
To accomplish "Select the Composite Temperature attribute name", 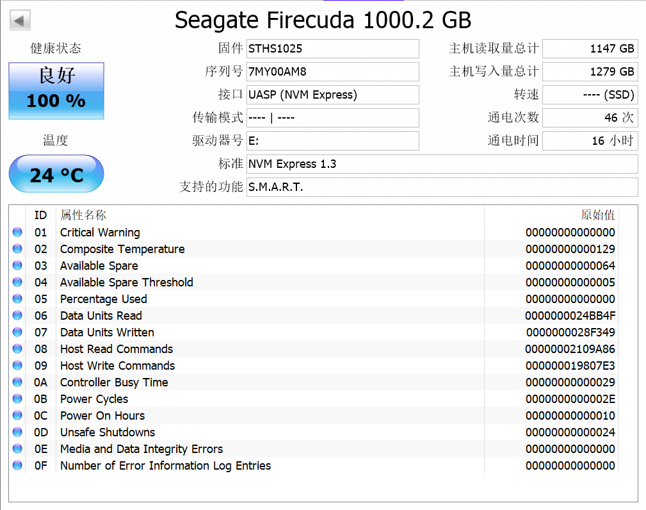I will 122,249.
